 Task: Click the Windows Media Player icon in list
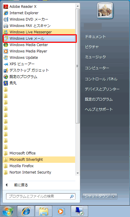pos(6,51)
